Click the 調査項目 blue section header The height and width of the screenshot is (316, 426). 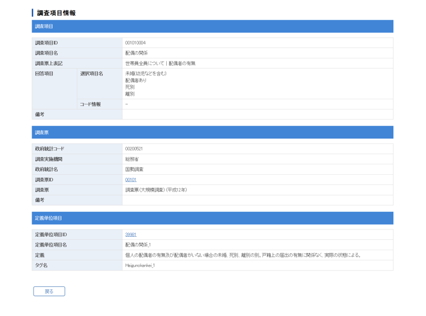click(x=212, y=26)
